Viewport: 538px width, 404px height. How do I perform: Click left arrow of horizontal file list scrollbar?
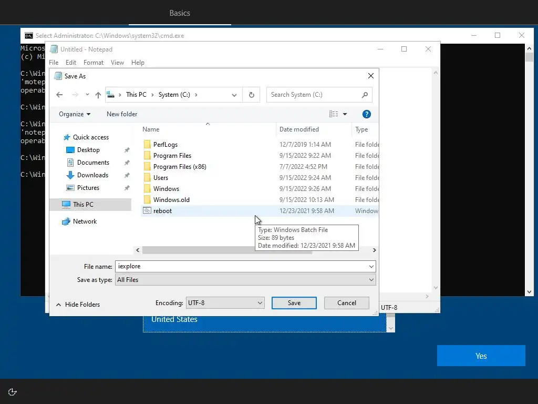[x=138, y=250]
